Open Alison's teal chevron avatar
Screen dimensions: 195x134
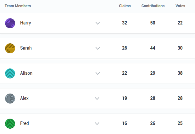(x=10, y=73)
